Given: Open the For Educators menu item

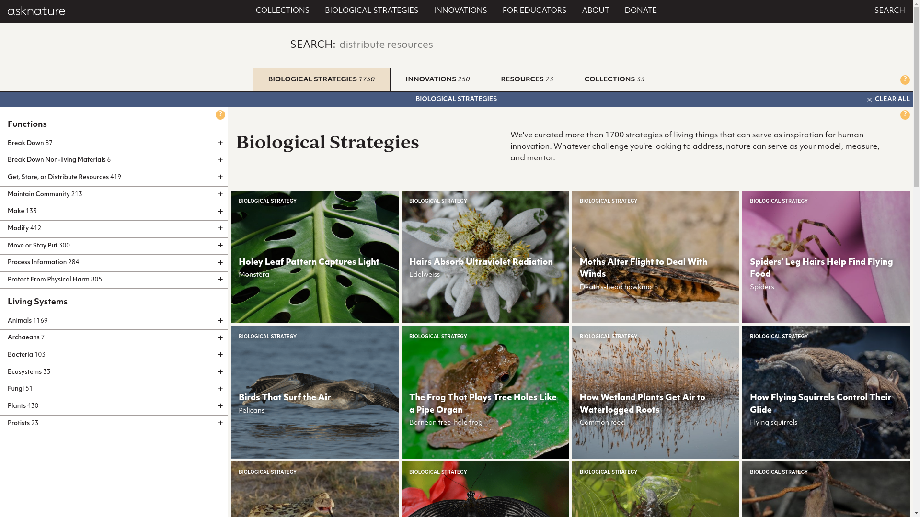Looking at the screenshot, I should click(x=534, y=11).
